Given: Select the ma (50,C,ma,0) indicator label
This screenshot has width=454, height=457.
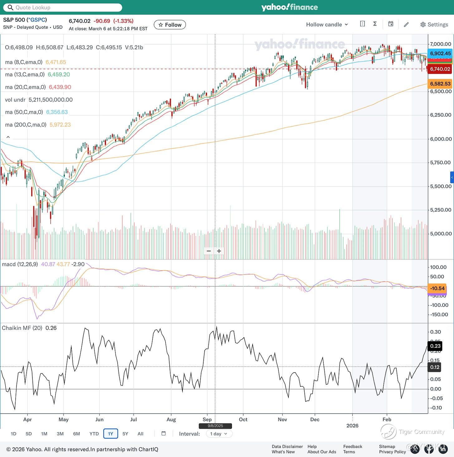Looking at the screenshot, I should [24, 112].
